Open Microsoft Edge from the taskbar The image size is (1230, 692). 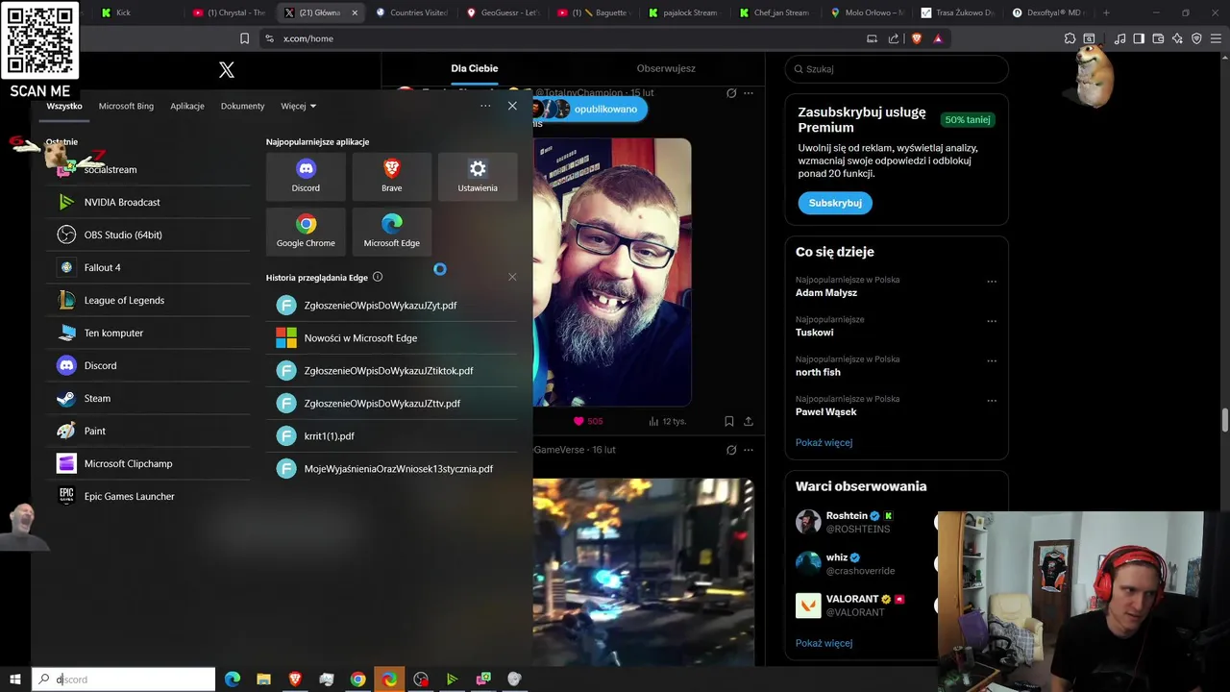[x=233, y=680]
